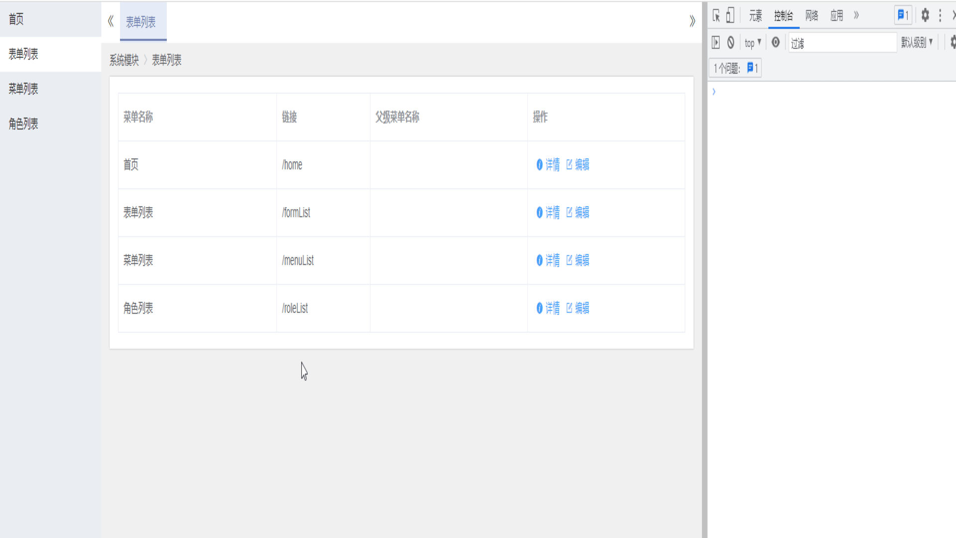Open 详情 for the 菜单列表 row
The width and height of the screenshot is (956, 538).
548,261
